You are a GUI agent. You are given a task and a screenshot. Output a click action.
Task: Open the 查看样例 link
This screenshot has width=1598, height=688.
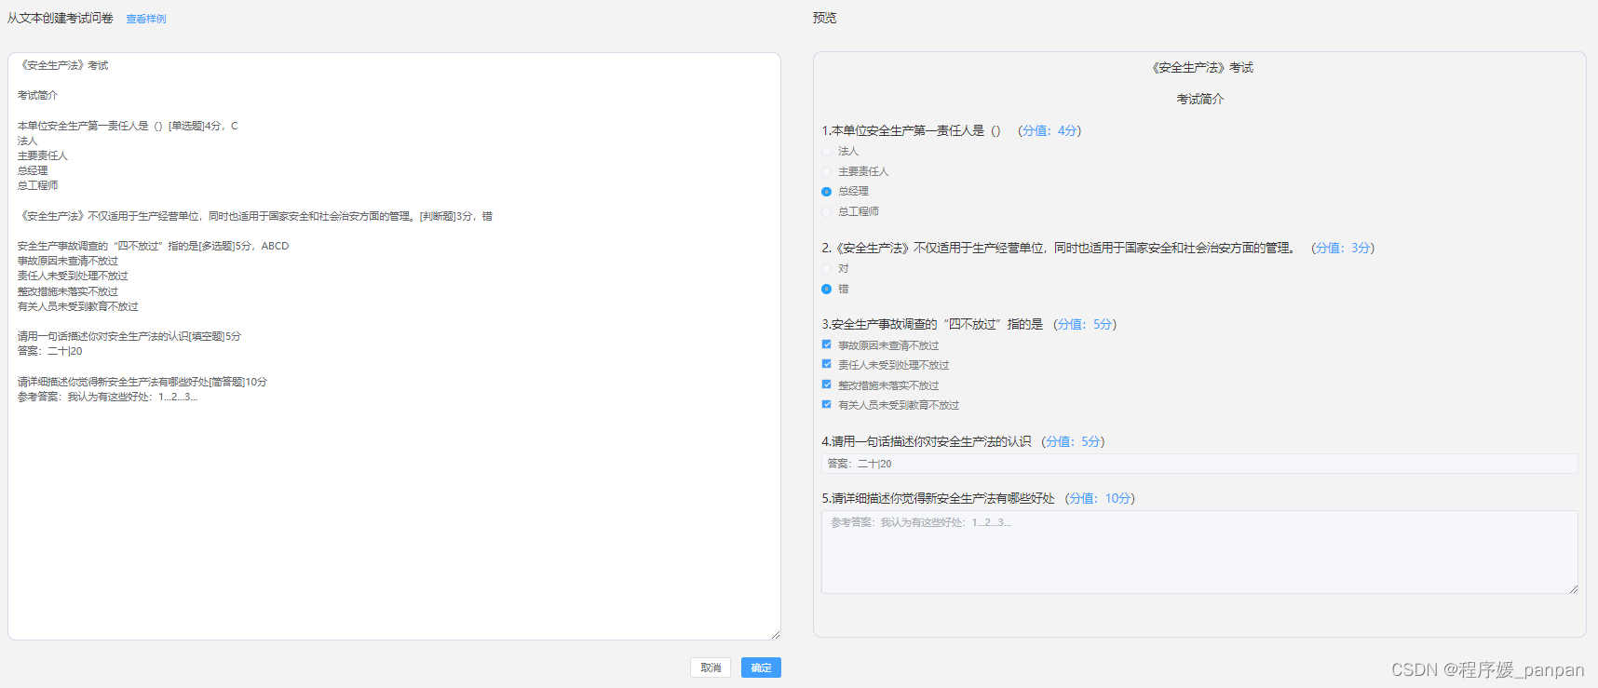pos(146,19)
